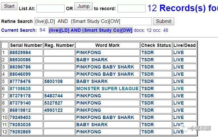Open the highlighted Current Search query link
This screenshot has height=138, width=218.
91,30
